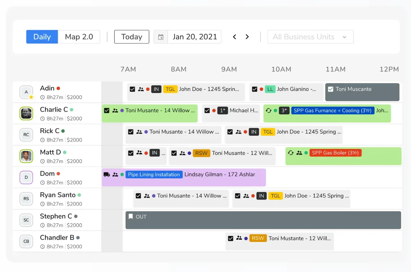Open the All Business Units dropdown
Image resolution: width=411 pixels, height=272 pixels.
pyautogui.click(x=310, y=36)
